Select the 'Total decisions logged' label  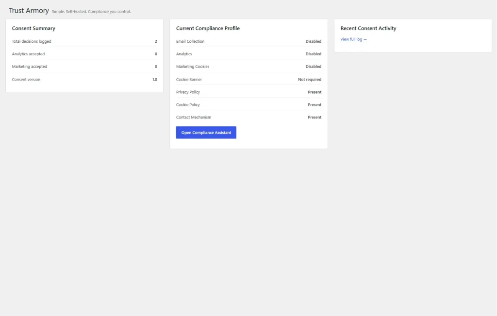(x=32, y=41)
